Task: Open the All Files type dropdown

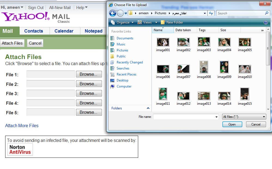Action: tap(244, 117)
